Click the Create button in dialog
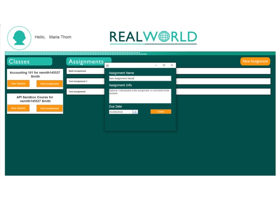Image resolution: width=280 pixels, height=199 pixels. pos(161,112)
